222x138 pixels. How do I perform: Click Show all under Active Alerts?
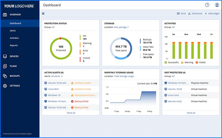[x=71, y=113]
